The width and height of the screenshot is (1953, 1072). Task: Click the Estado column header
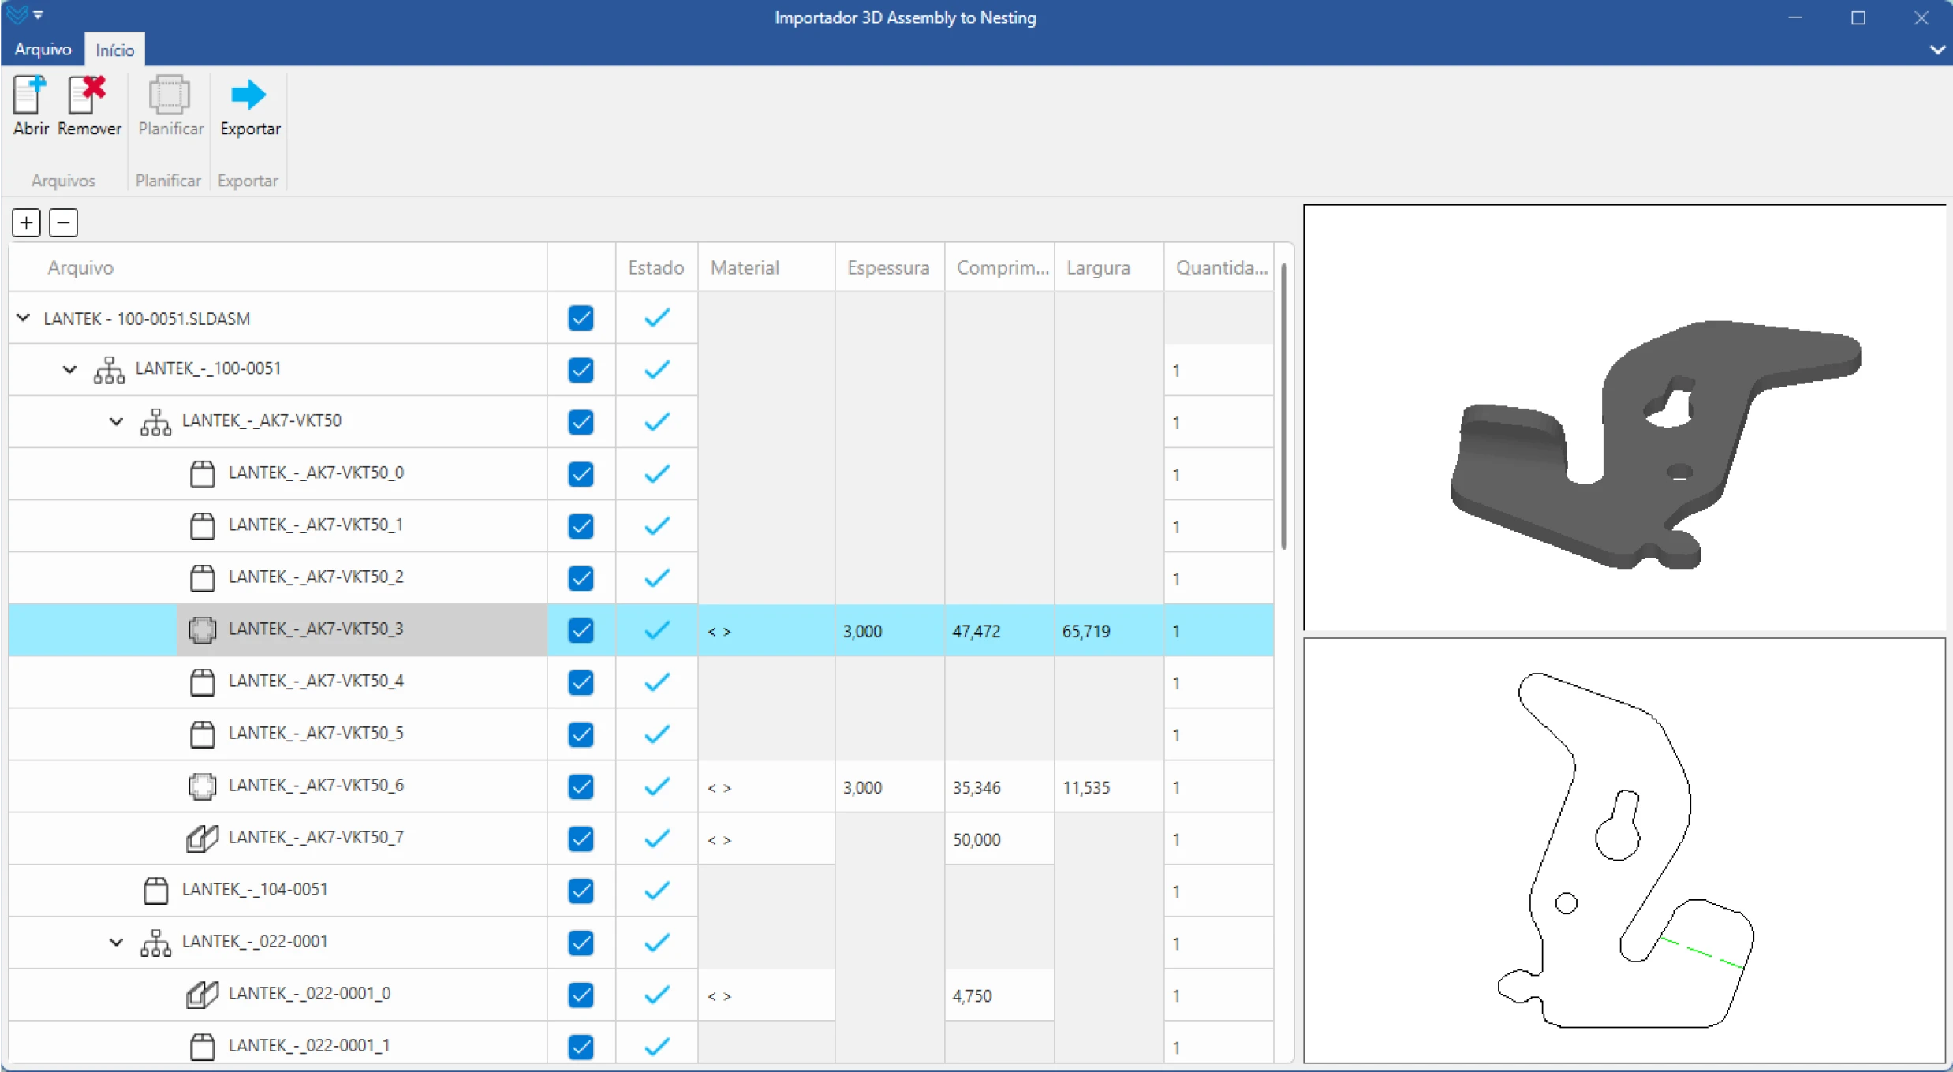(655, 267)
